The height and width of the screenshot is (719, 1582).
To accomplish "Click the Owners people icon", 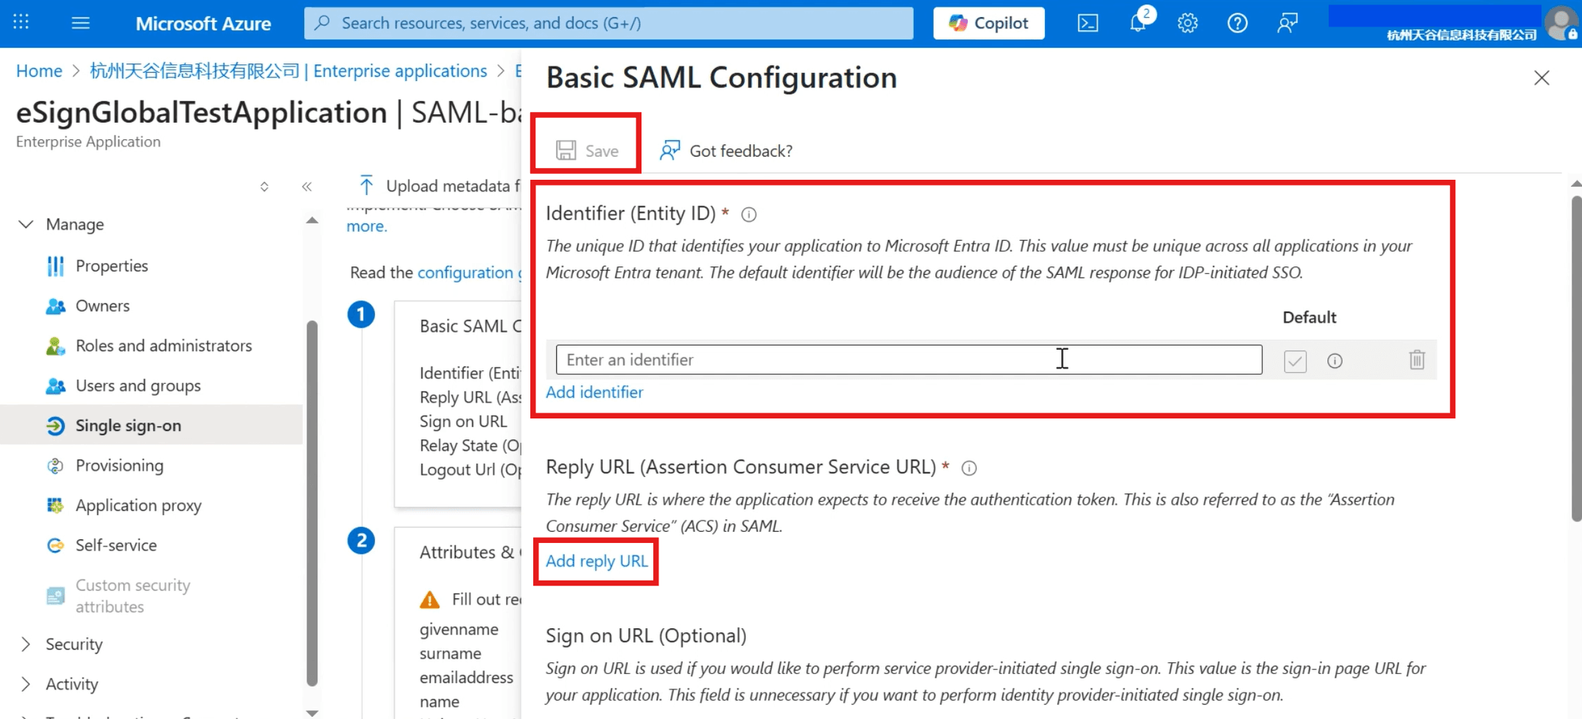I will pos(55,306).
